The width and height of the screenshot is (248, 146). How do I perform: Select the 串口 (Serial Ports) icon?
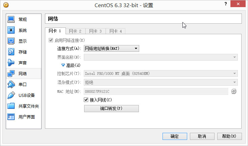[11, 84]
